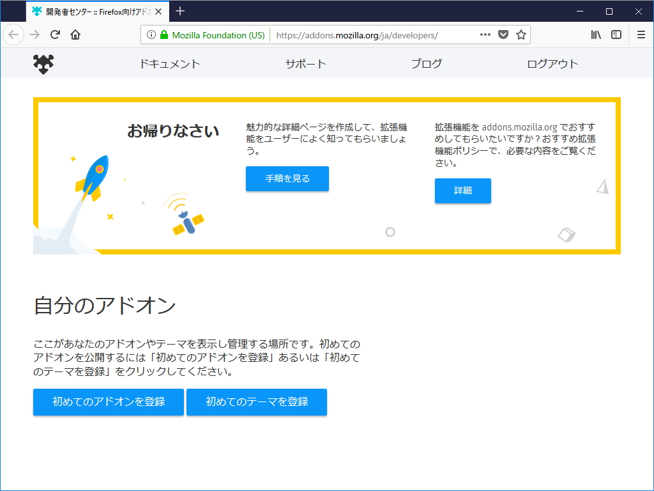Open the ドキュメント navigation menu
This screenshot has width=654, height=491.
click(170, 64)
